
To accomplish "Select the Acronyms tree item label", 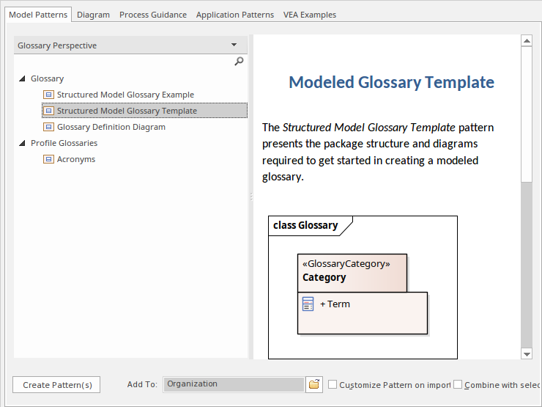I will tap(76, 159).
